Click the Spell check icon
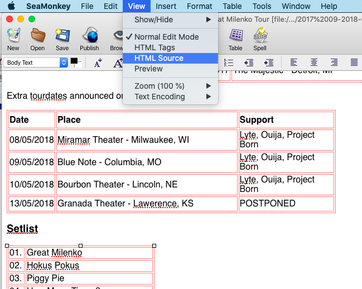The image size is (362, 289). [260, 36]
